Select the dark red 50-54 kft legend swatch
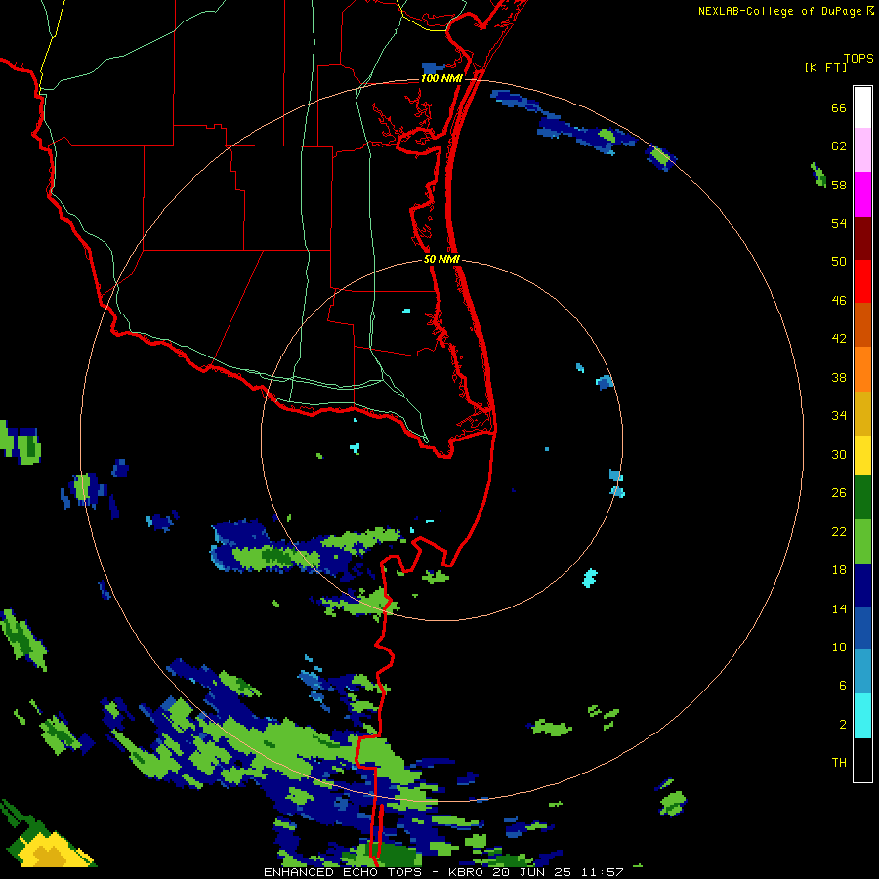 tap(862, 238)
